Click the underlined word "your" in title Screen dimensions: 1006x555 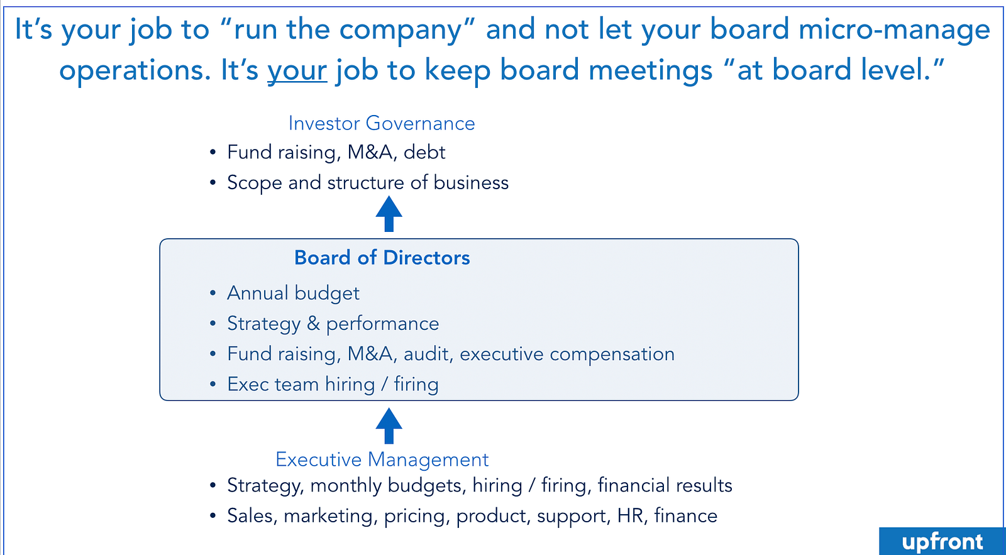point(297,70)
